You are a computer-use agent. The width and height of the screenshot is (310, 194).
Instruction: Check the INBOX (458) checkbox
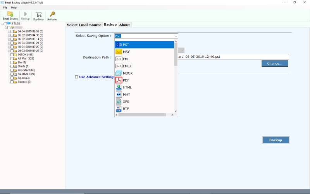point(12,55)
